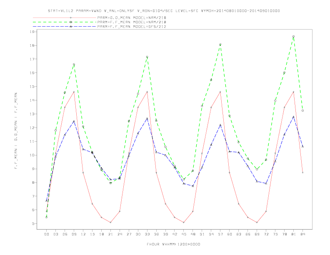Click x-axis forecast hour label 21
This screenshot has height=255, width=330.
(x=110, y=234)
